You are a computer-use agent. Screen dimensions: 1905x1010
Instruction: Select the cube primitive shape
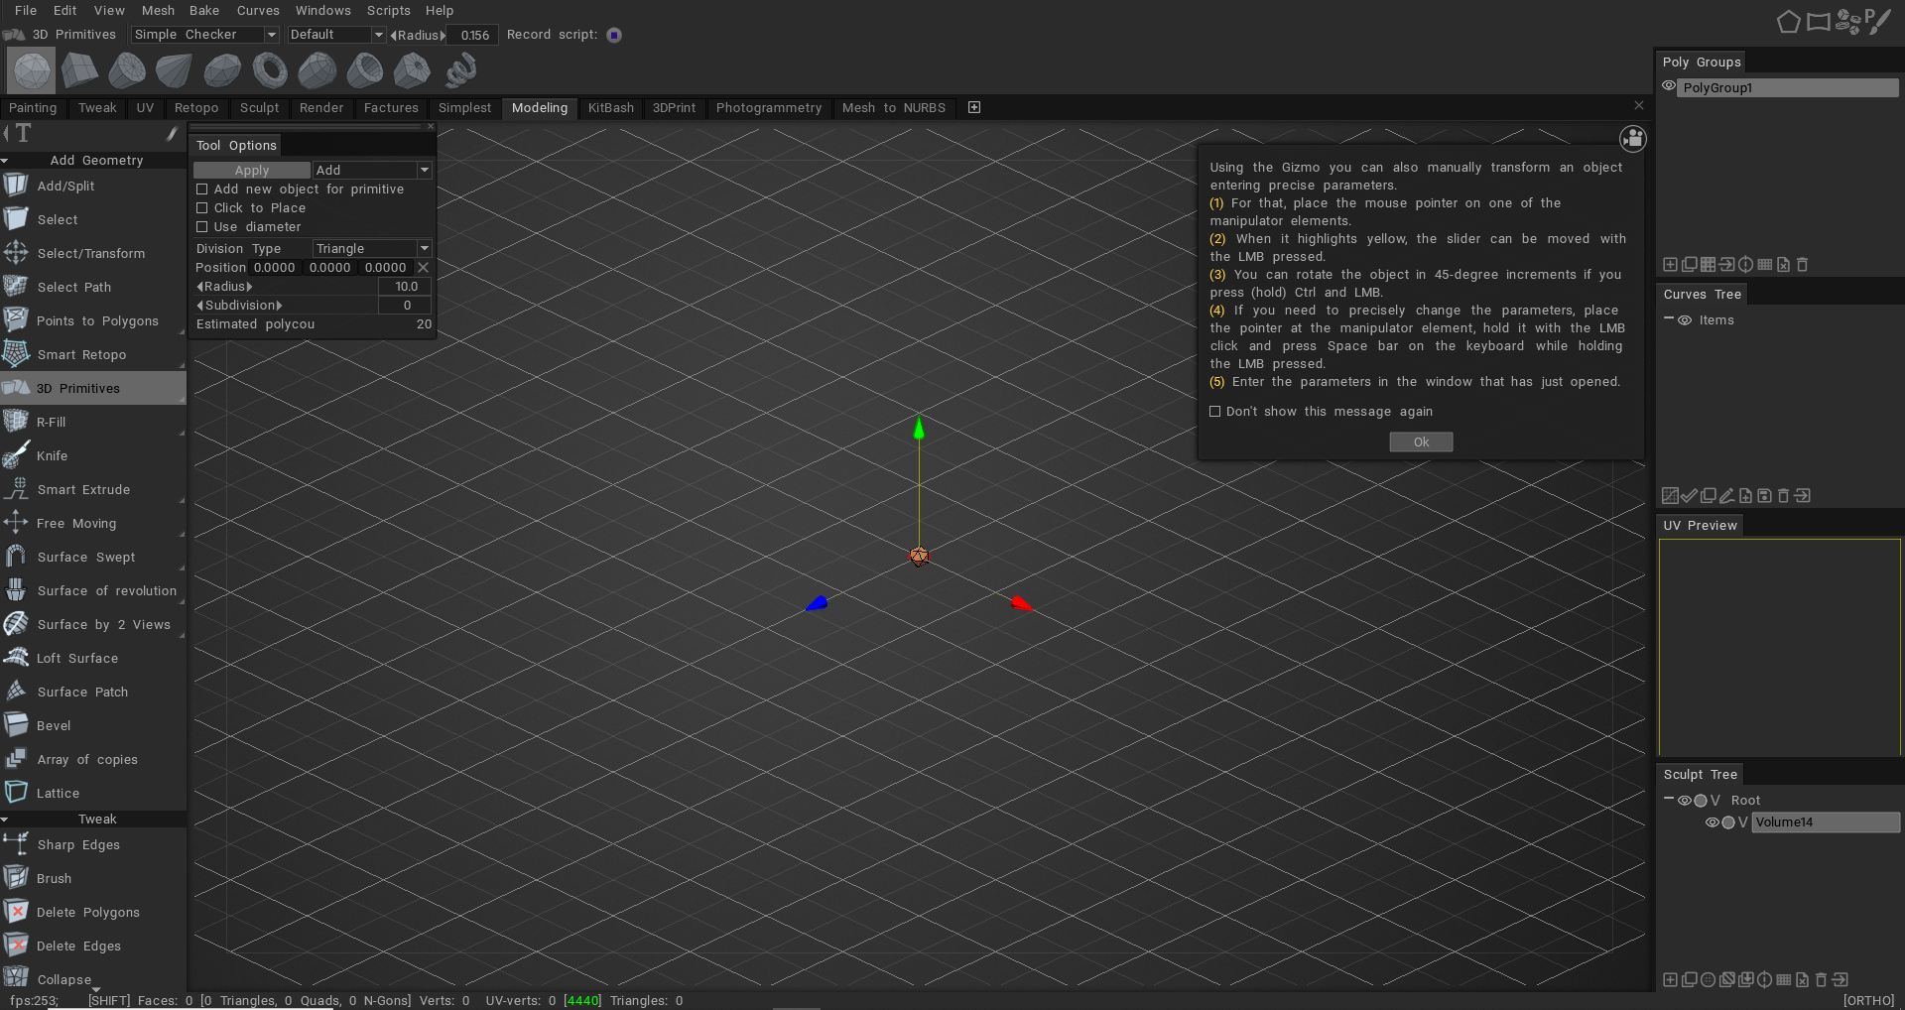point(79,70)
